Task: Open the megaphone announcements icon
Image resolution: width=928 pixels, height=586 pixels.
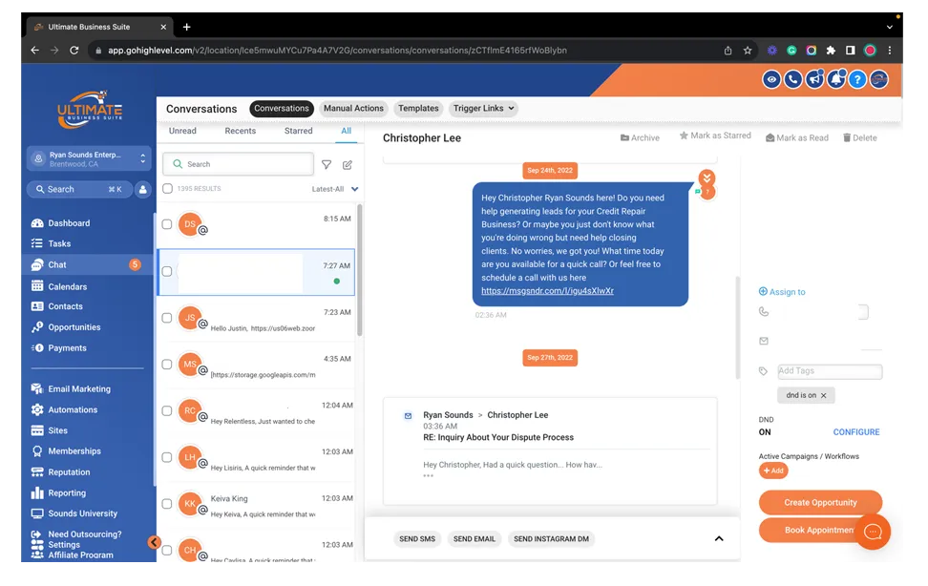Action: point(814,79)
